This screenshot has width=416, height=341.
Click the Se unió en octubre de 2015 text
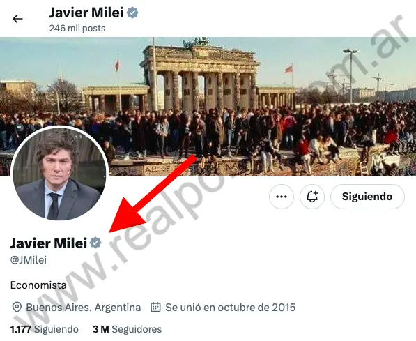[x=230, y=308]
